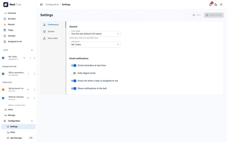Click the Assigned to me icon
The image size is (227, 142).
click(5, 42)
